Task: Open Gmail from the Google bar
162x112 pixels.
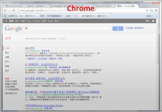Action: 50,21
